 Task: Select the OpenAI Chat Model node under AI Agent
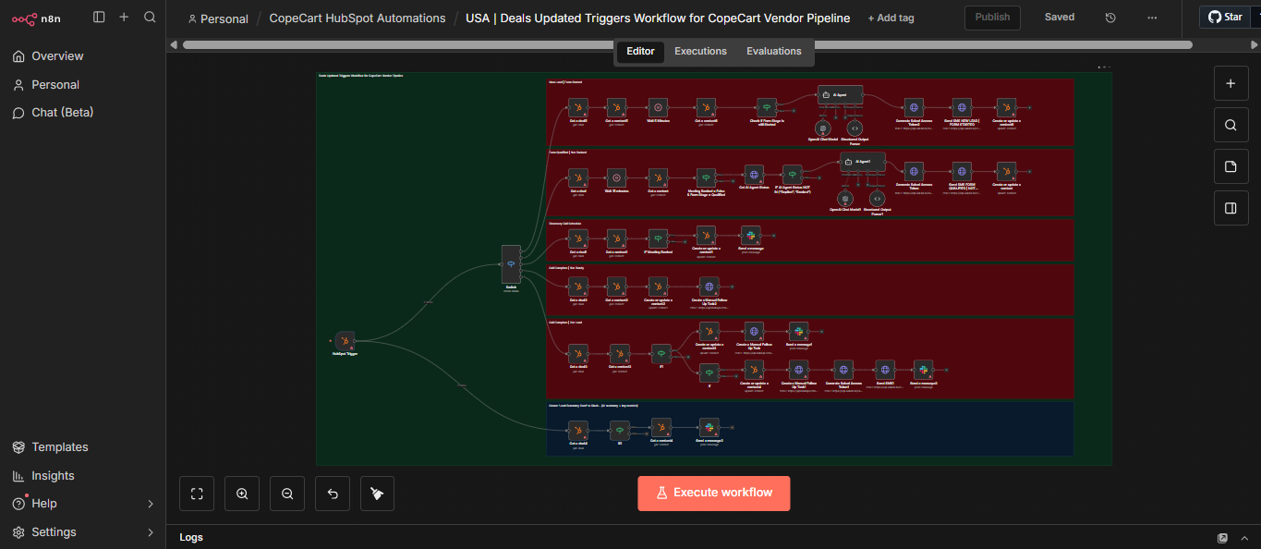point(823,128)
